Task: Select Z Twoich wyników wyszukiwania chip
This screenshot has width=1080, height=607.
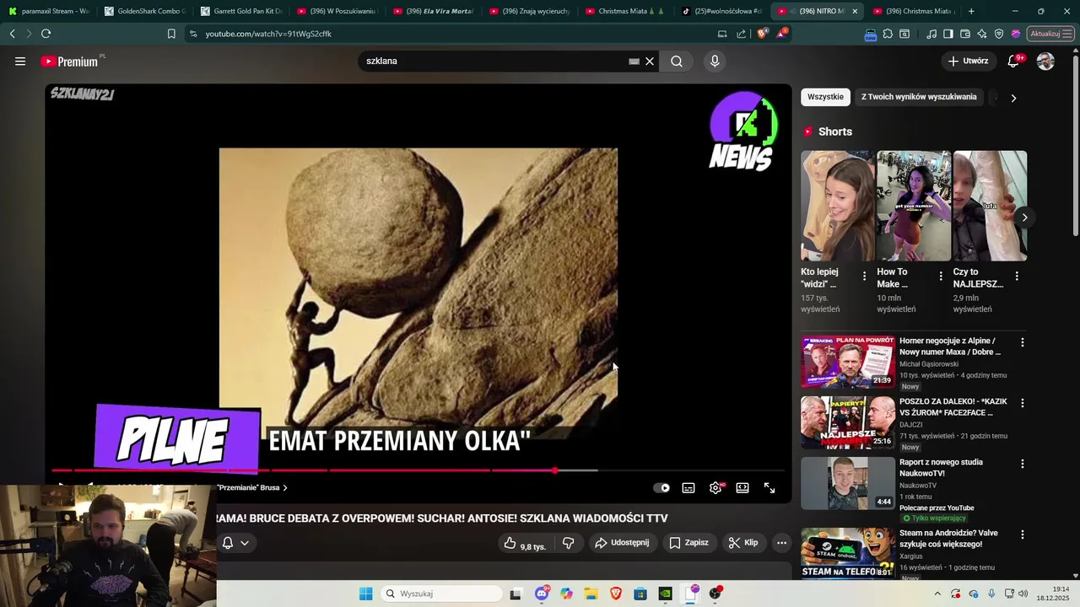Action: [x=919, y=97]
